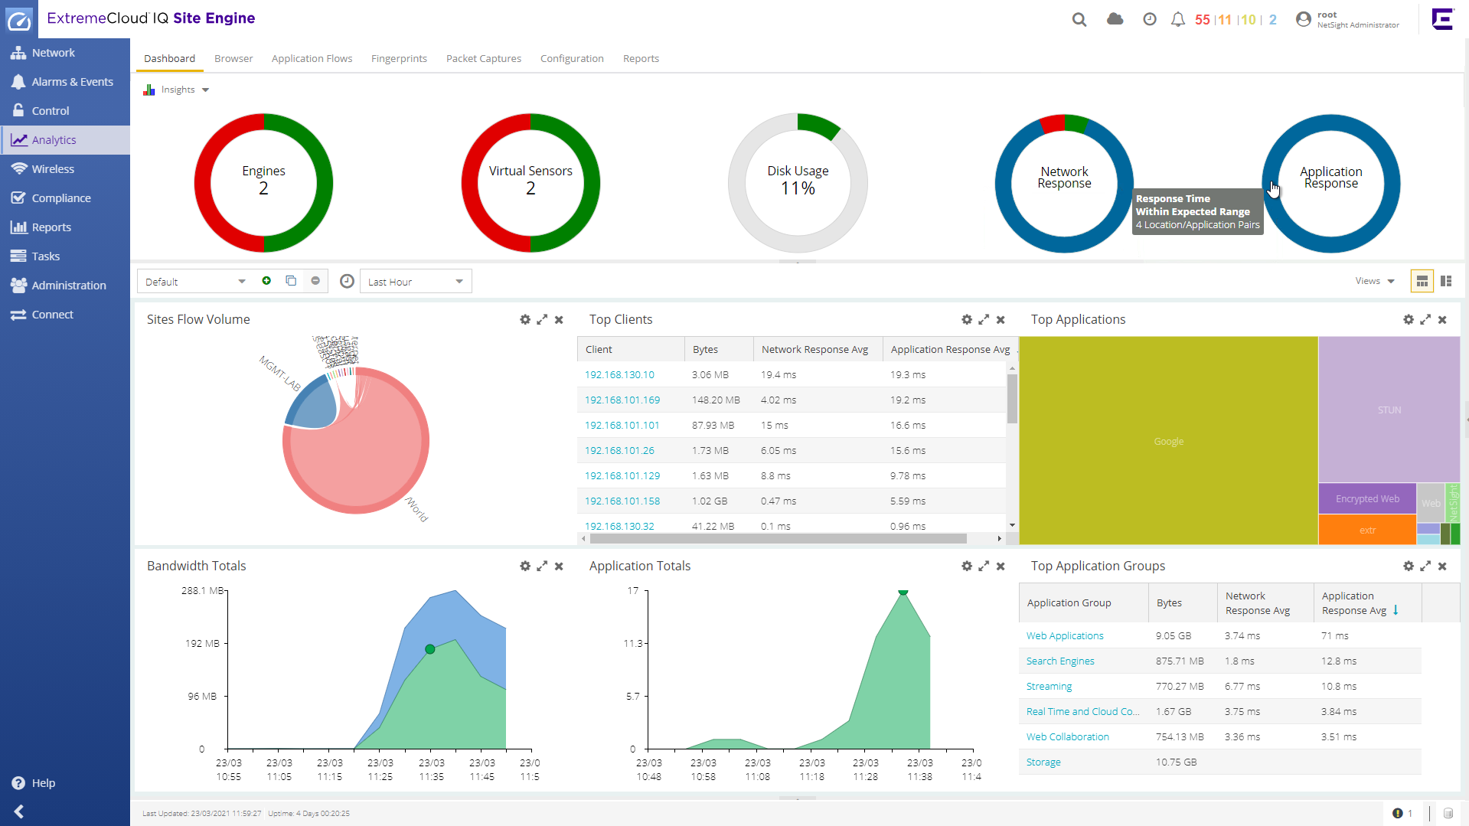The image size is (1469, 826).
Task: Open Wireless in the sidebar
Action: (x=65, y=169)
